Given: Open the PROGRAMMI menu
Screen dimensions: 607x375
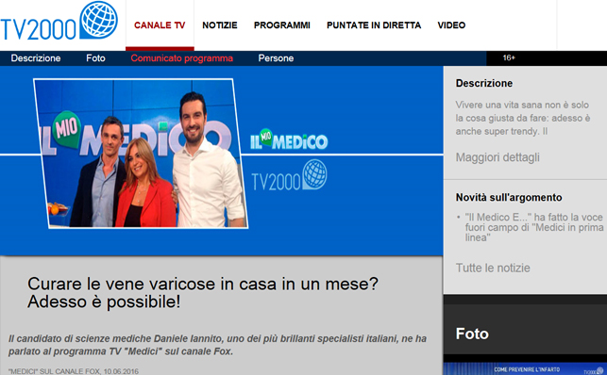Looking at the screenshot, I should tap(282, 25).
